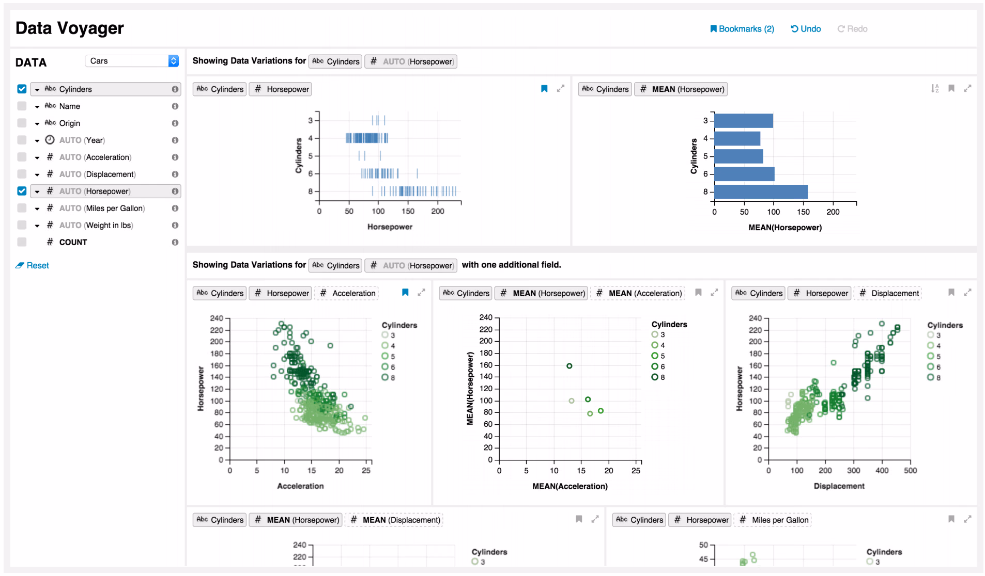Click the sort icon on MEAN(Horsepower) bar chart
The image size is (985, 576).
[x=934, y=89]
